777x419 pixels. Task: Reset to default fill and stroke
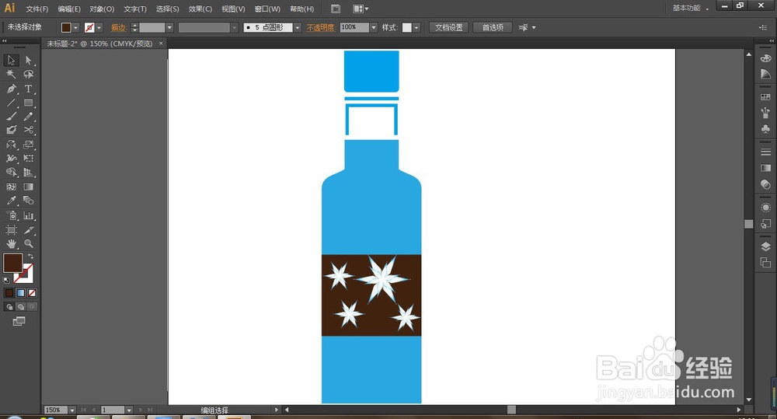6,280
